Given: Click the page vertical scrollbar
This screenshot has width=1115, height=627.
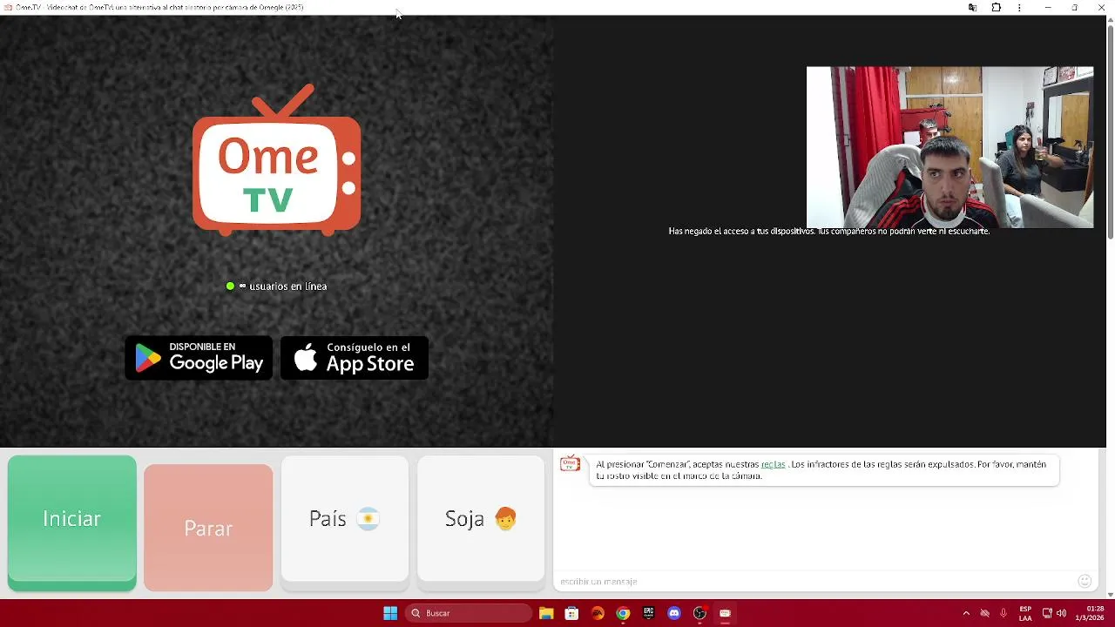Looking at the screenshot, I should click(1110, 131).
